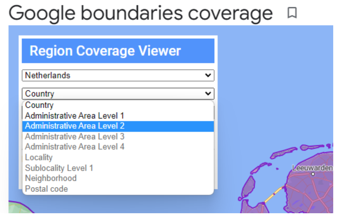
Task: Choose Administrative Area Level 1
Action: coord(118,115)
